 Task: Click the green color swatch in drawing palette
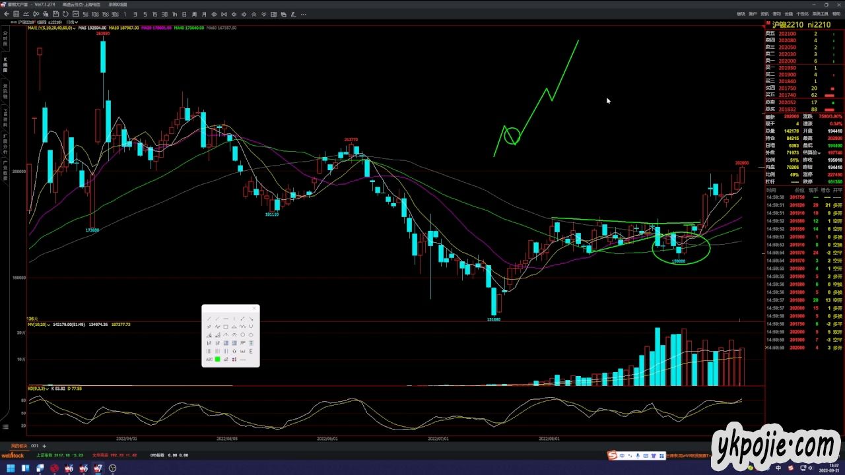[218, 360]
